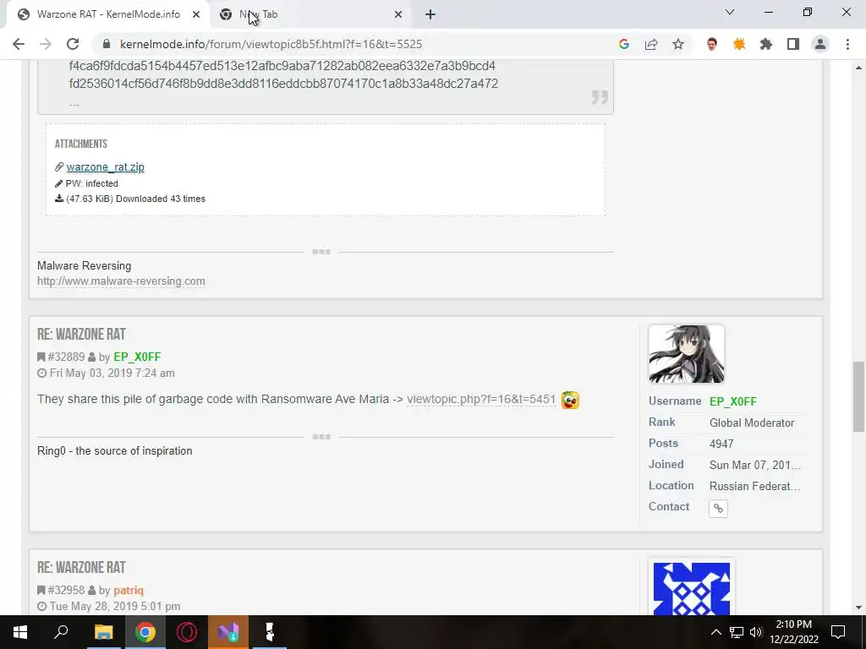Click the ATTACHMENTS heading
Viewport: 866px width, 649px height.
pos(80,144)
